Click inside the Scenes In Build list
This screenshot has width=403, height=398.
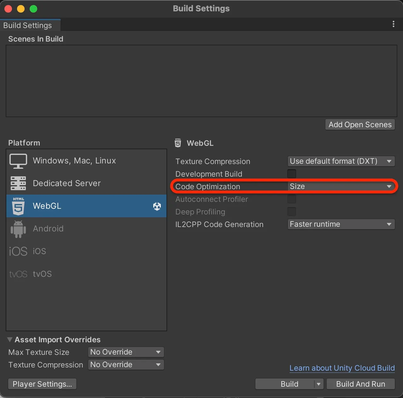point(201,81)
